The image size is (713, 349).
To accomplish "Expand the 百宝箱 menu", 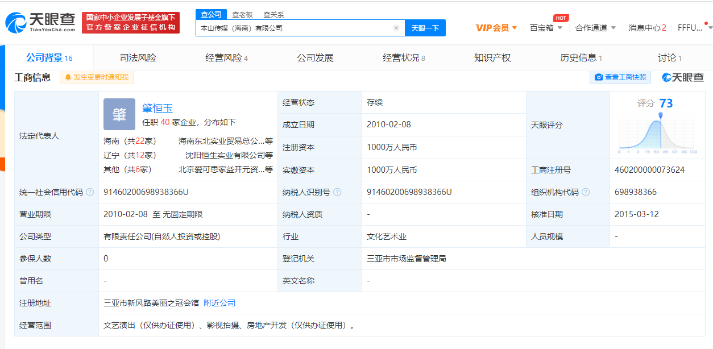I will 546,28.
